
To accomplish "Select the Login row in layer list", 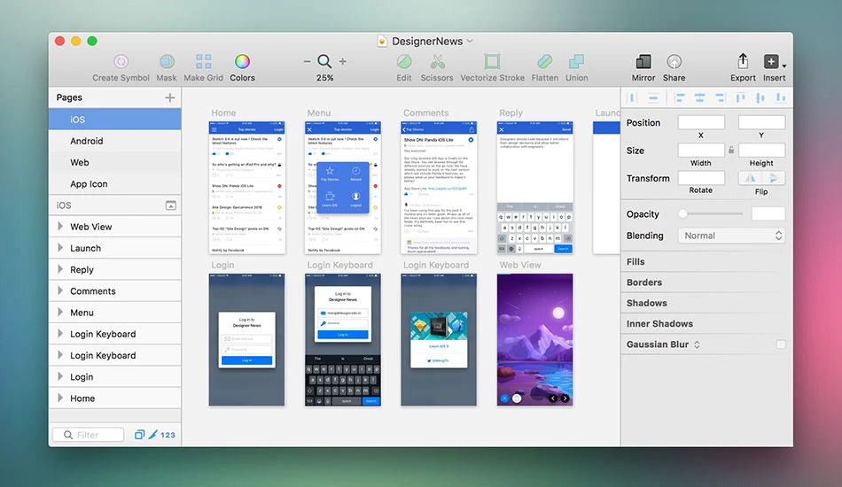I will point(115,376).
